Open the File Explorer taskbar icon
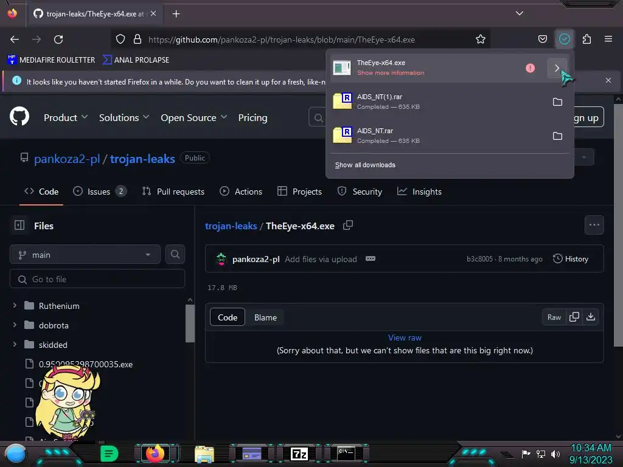The width and height of the screenshot is (623, 467). pos(204,454)
